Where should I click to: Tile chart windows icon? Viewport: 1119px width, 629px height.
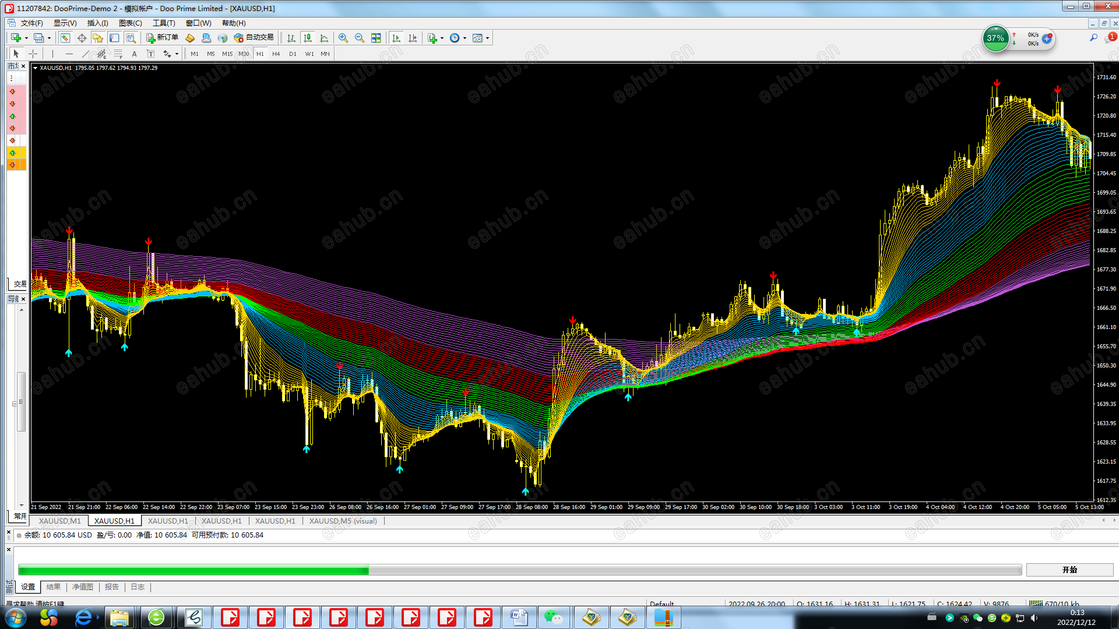376,38
